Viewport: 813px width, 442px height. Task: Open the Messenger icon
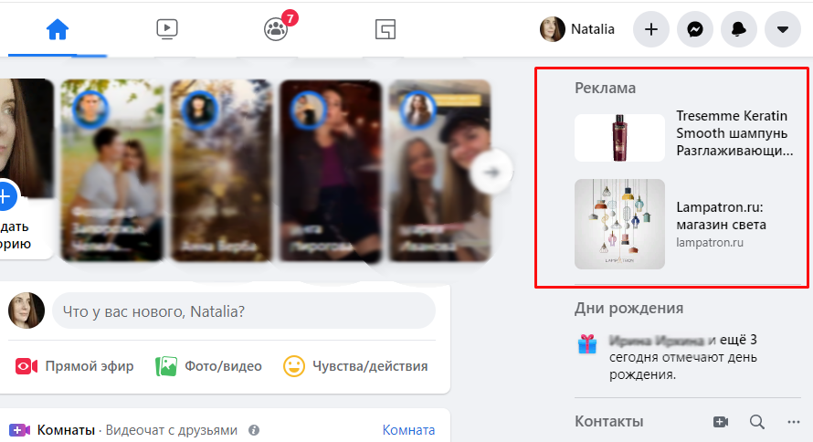tap(695, 29)
